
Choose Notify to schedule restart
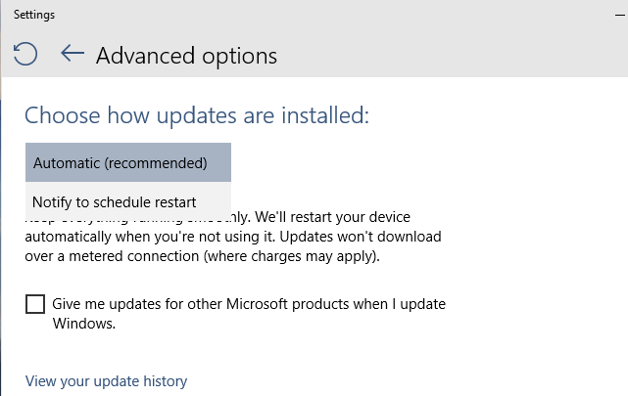128,201
